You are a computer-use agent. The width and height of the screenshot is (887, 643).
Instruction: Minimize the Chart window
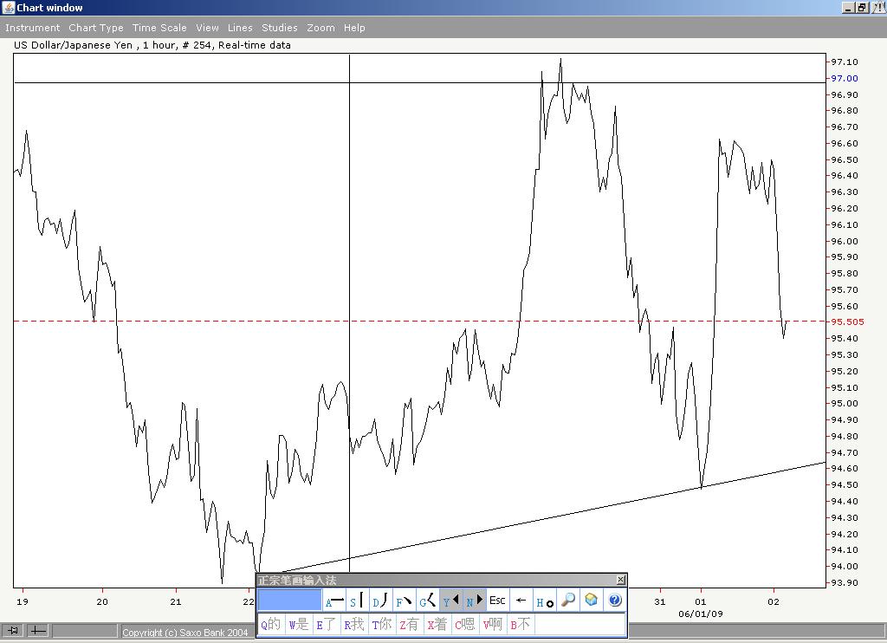click(x=849, y=7)
